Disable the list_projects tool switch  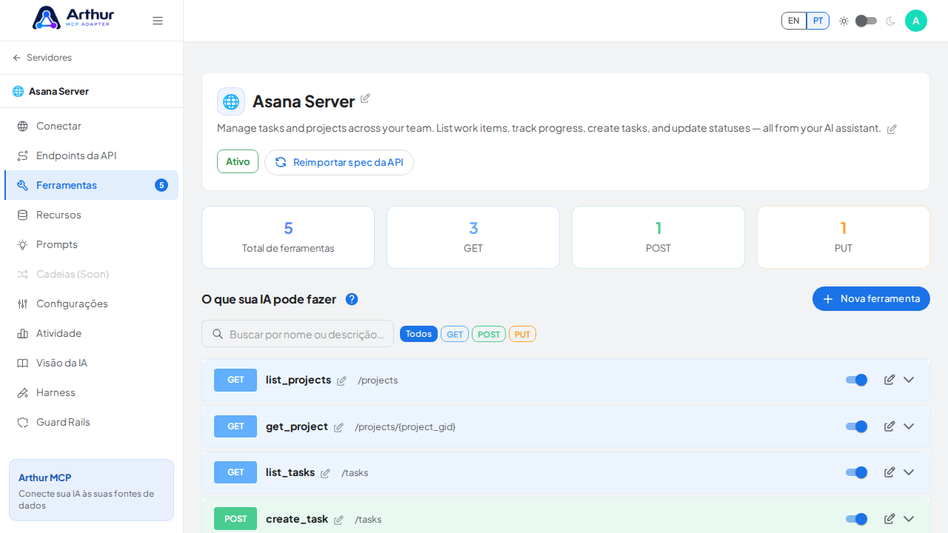click(857, 380)
